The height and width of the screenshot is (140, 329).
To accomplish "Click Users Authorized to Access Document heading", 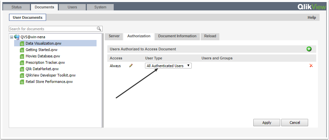I will pos(143,49).
